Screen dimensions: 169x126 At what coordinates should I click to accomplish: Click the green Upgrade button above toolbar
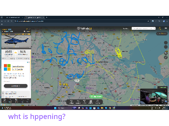point(96,97)
